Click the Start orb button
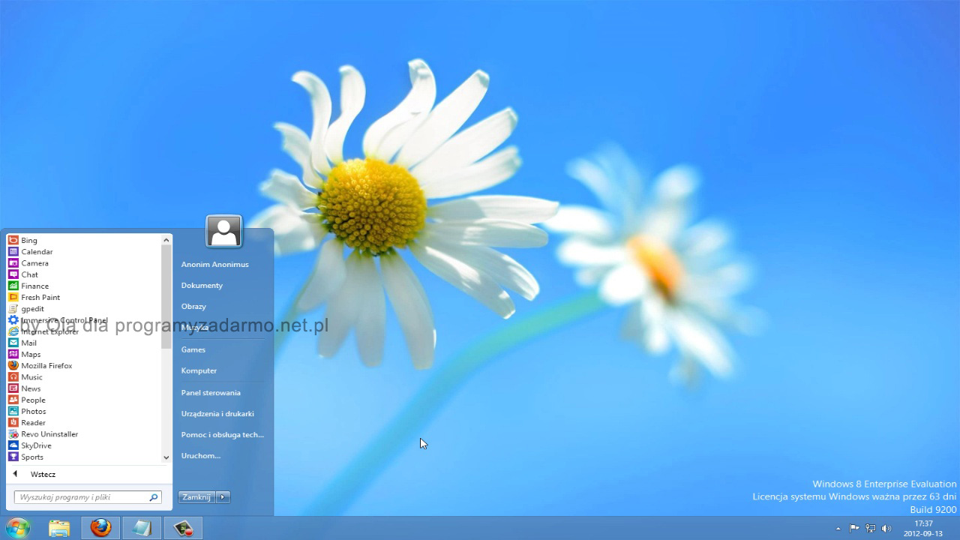This screenshot has height=540, width=960. coord(17,528)
